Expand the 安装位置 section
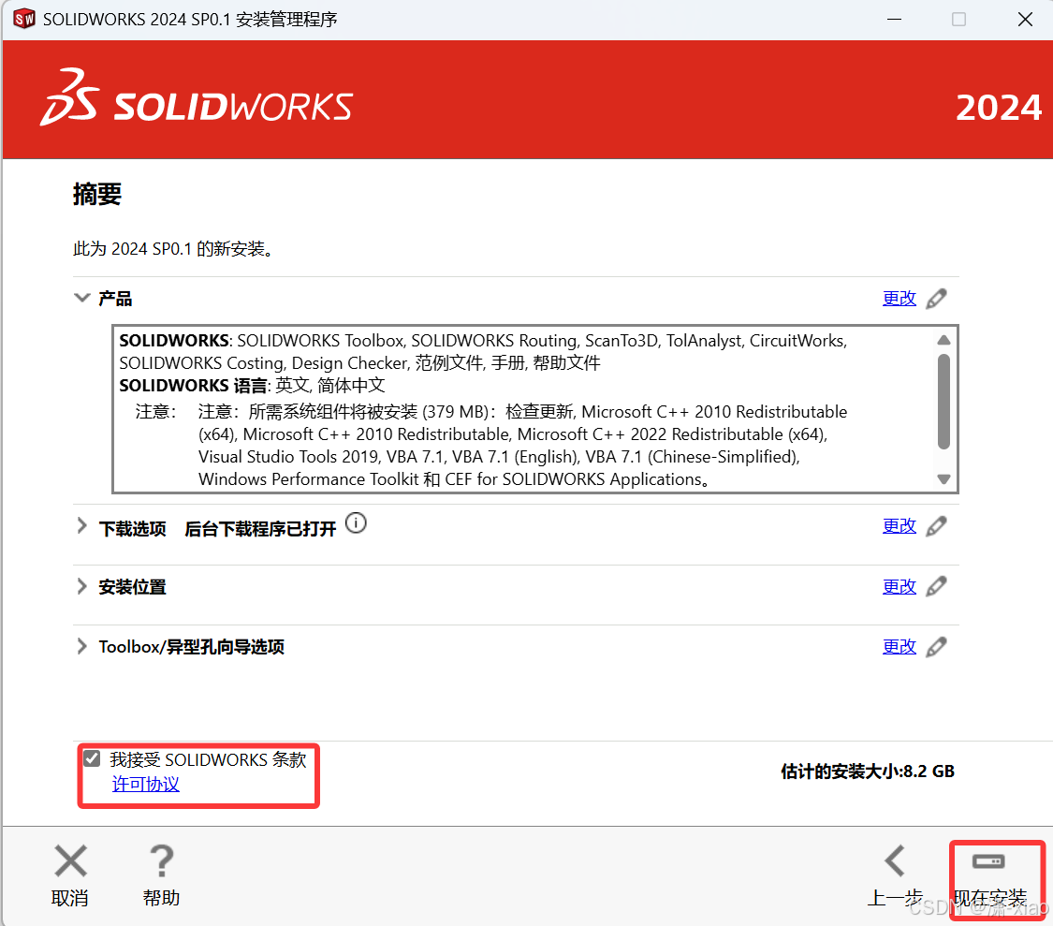This screenshot has width=1053, height=926. click(82, 587)
